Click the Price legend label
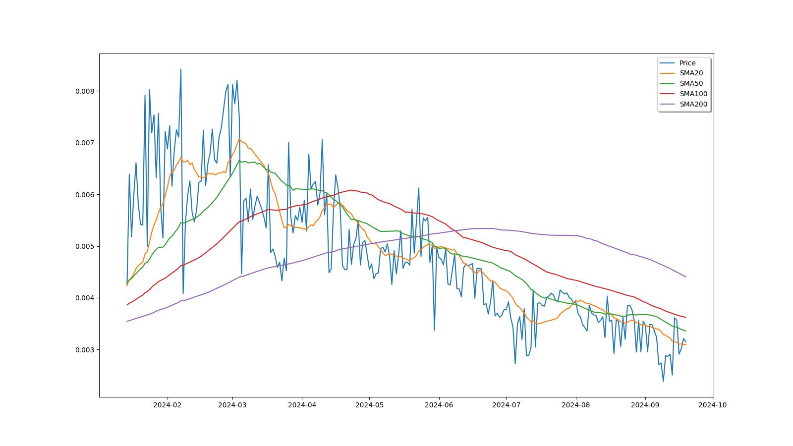The image size is (793, 446). [687, 63]
